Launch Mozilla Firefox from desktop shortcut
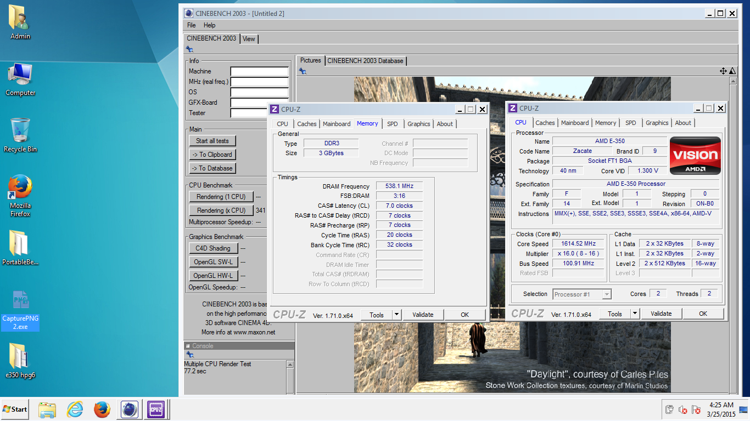Image resolution: width=750 pixels, height=421 pixels. click(x=20, y=196)
